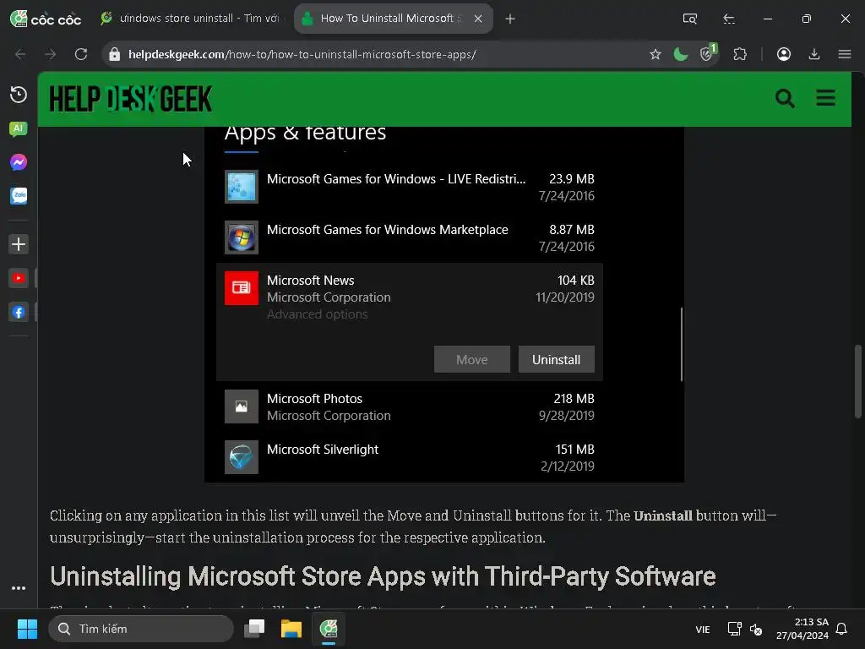
Task: Click the Help Desk Geek logo
Action: pos(131,100)
